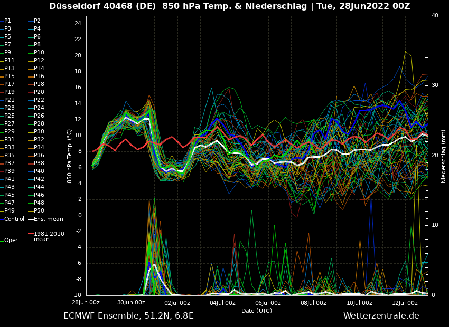Click the Wetterzentrale.de text
Screen dimensions: 449x327
[381, 316]
